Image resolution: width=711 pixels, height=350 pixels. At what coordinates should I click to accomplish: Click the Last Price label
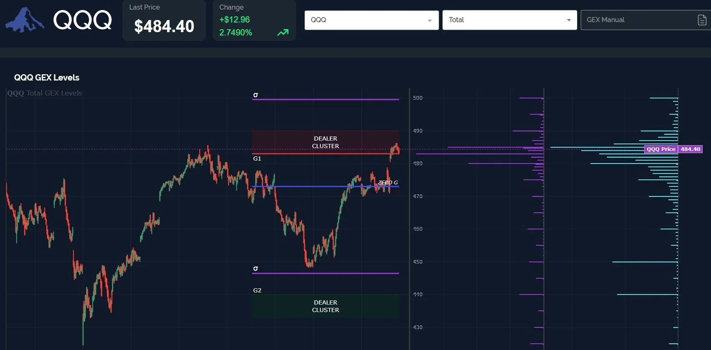145,8
